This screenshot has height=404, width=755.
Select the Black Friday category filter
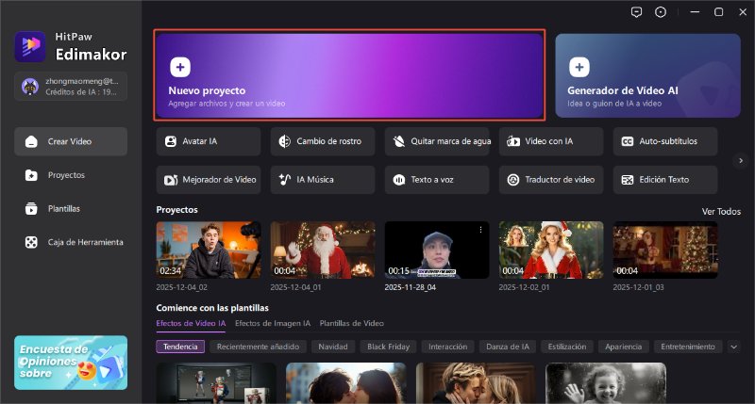388,347
